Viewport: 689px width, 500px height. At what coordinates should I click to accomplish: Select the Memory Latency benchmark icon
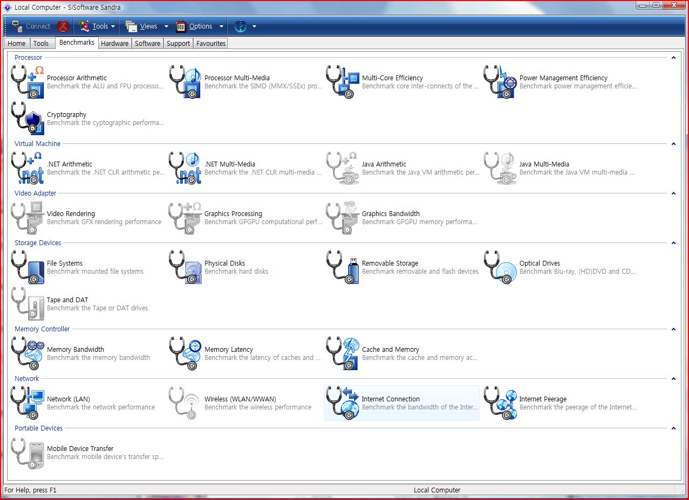click(x=185, y=353)
